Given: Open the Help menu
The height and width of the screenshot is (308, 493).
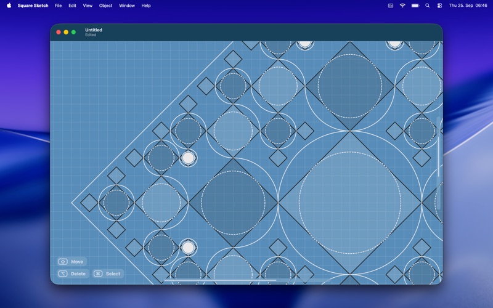Looking at the screenshot, I should pos(146,6).
